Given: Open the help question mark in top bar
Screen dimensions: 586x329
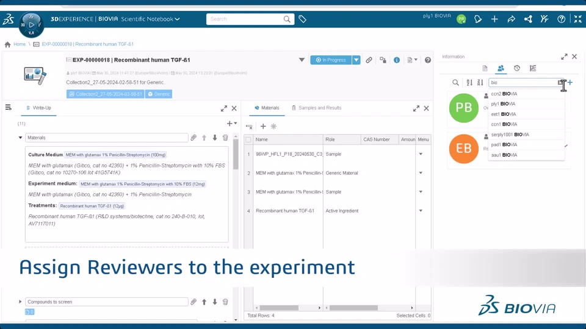Looking at the screenshot, I should pos(562,19).
